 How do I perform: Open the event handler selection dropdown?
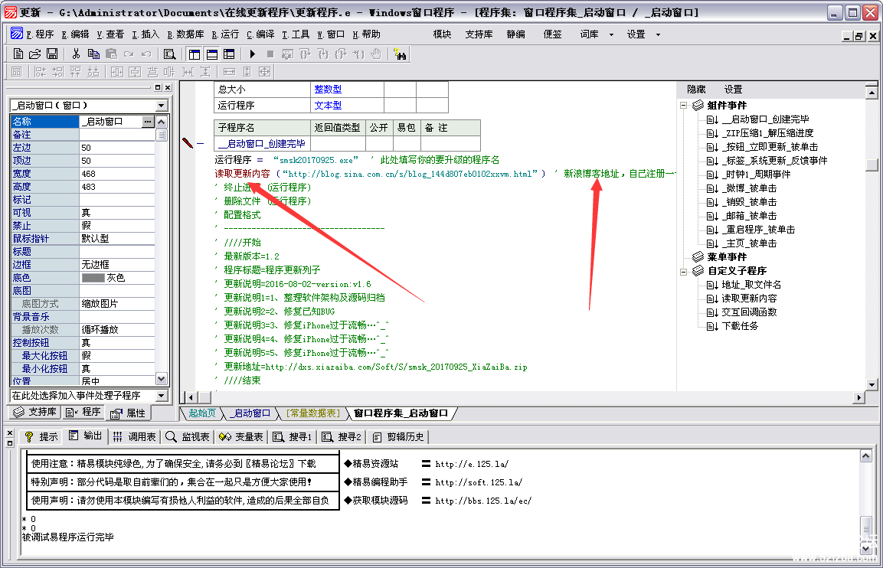click(x=161, y=396)
